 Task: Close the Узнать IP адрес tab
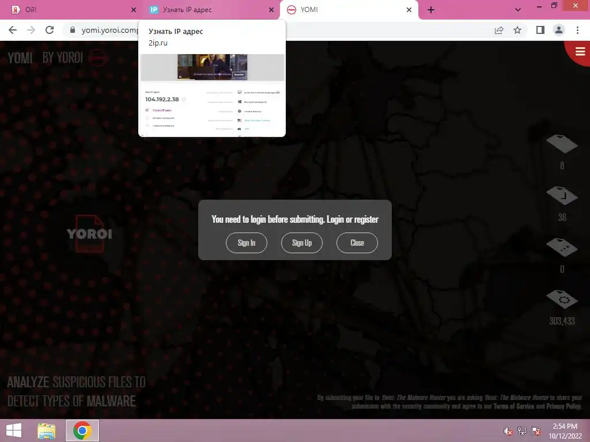pyautogui.click(x=271, y=10)
